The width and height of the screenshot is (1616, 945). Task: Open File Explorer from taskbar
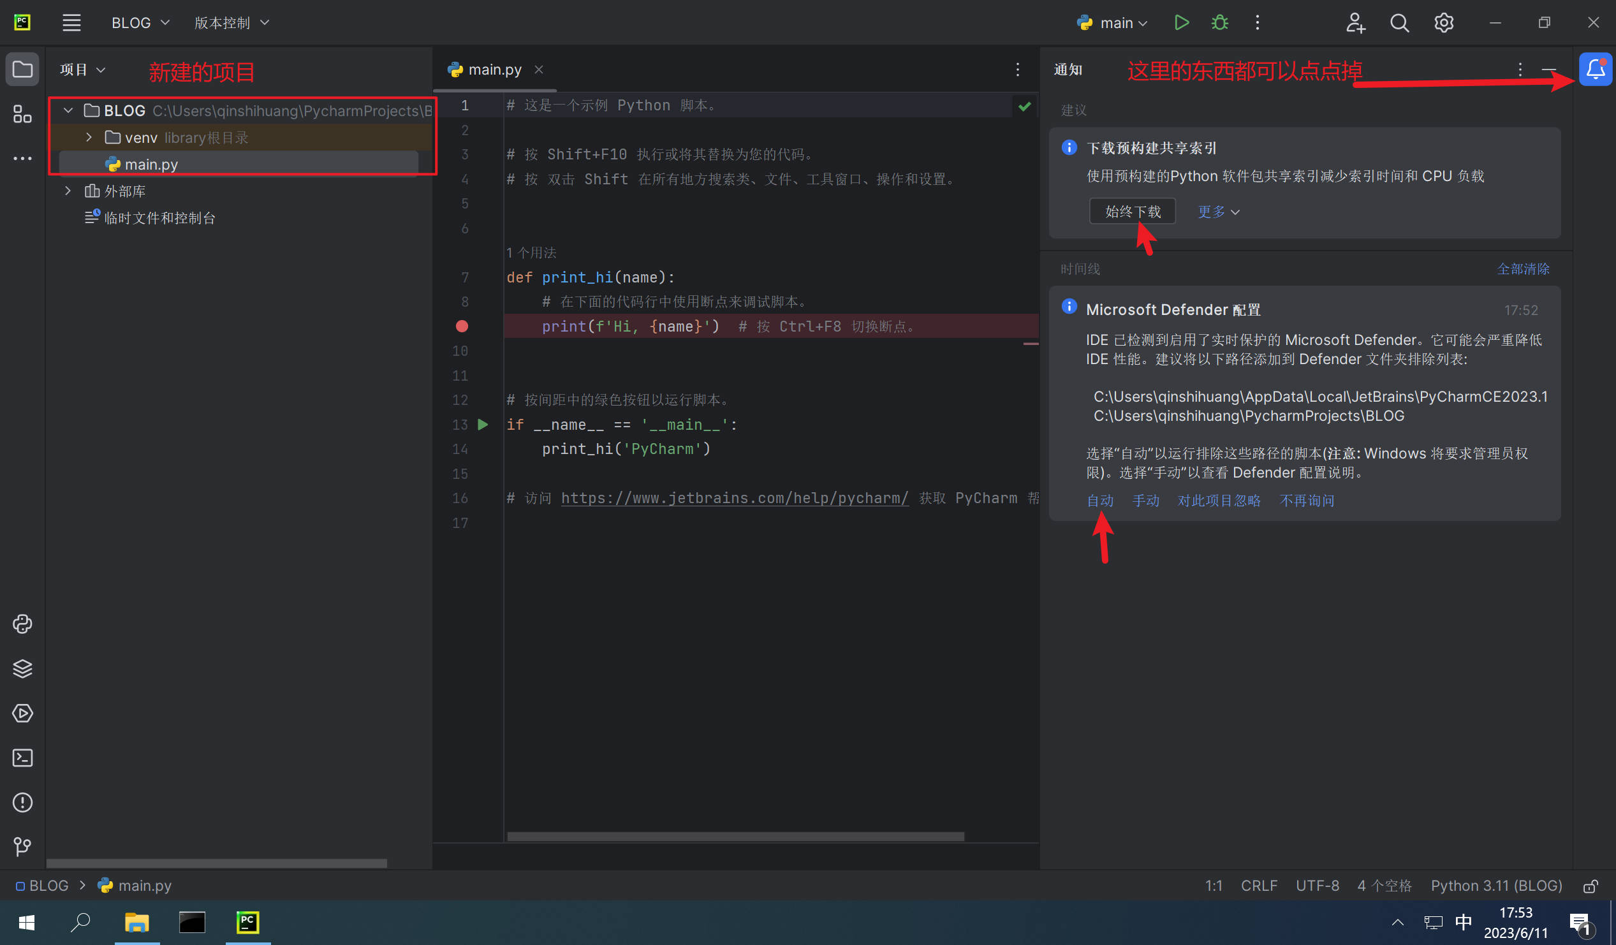click(136, 923)
